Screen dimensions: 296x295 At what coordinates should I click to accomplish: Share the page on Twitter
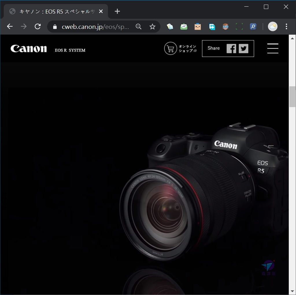pos(243,48)
